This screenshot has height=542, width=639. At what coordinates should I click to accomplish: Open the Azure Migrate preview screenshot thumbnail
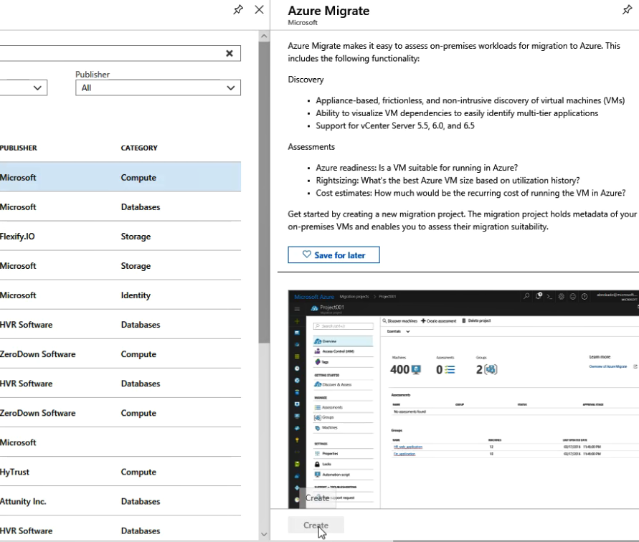(463, 399)
